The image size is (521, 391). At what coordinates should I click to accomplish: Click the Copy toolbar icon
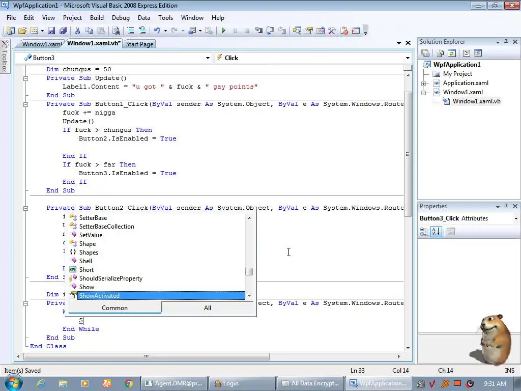pyautogui.click(x=89, y=31)
